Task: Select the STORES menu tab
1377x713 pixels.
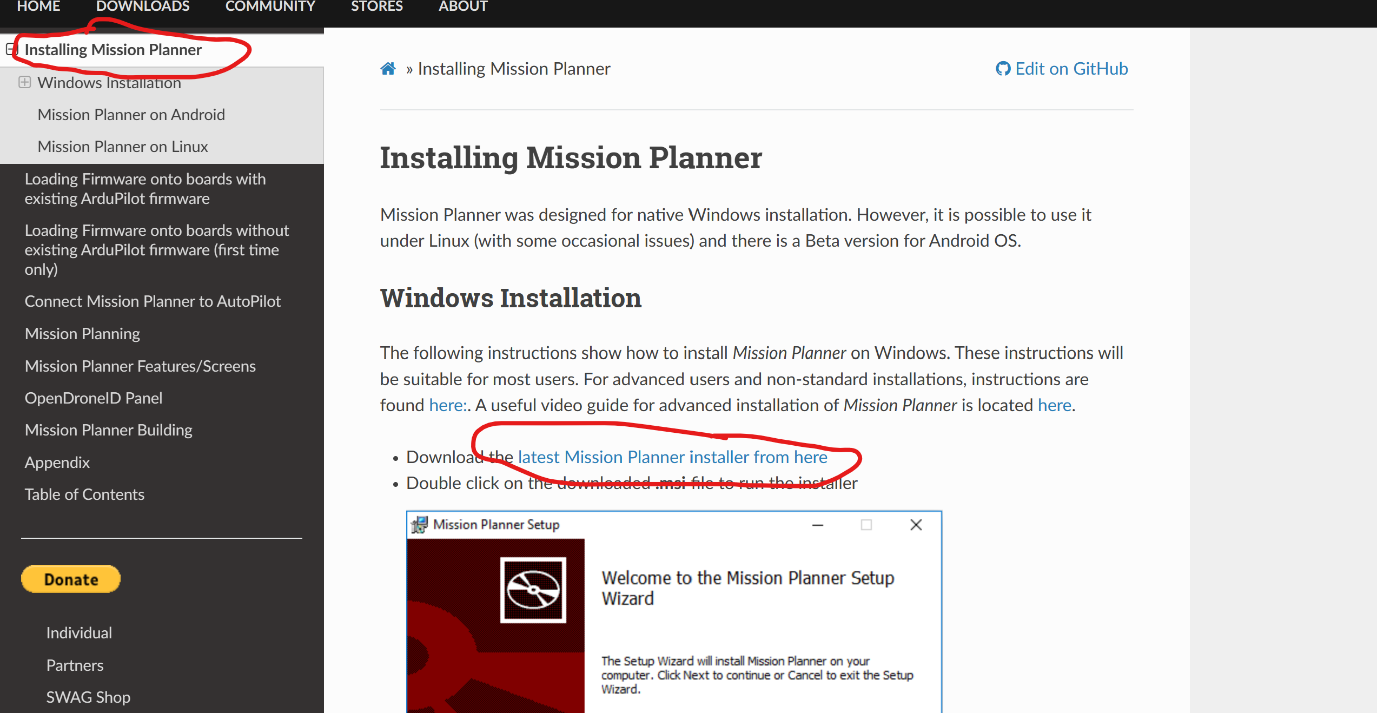Action: click(376, 7)
